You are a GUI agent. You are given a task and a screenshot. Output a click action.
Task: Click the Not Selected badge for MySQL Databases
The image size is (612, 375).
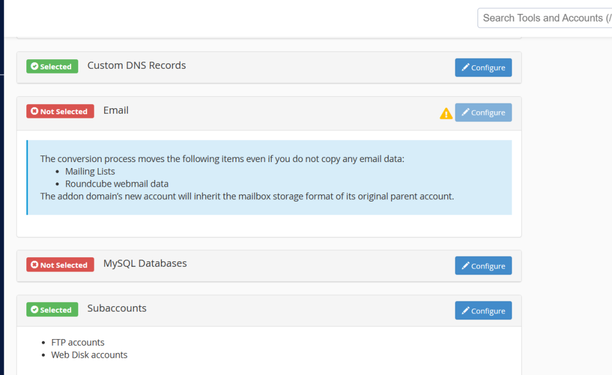tap(60, 265)
